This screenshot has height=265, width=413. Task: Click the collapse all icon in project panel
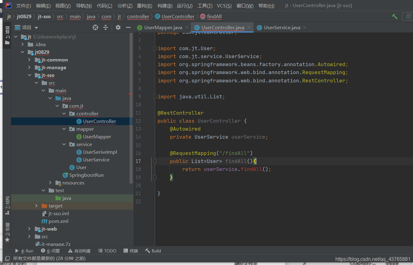[x=106, y=27]
